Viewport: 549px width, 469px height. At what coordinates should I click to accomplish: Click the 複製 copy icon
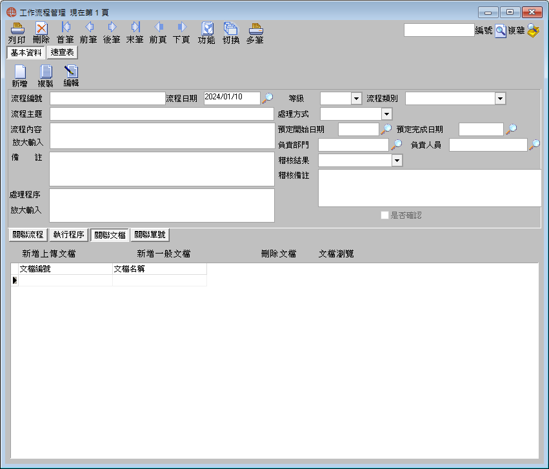(x=46, y=72)
